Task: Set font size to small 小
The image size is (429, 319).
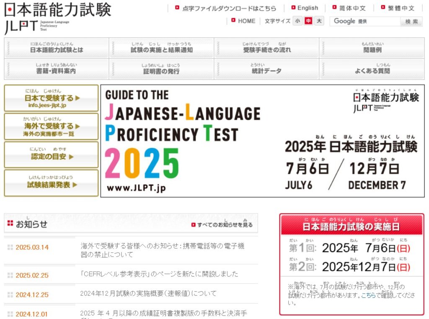Action: pos(298,21)
